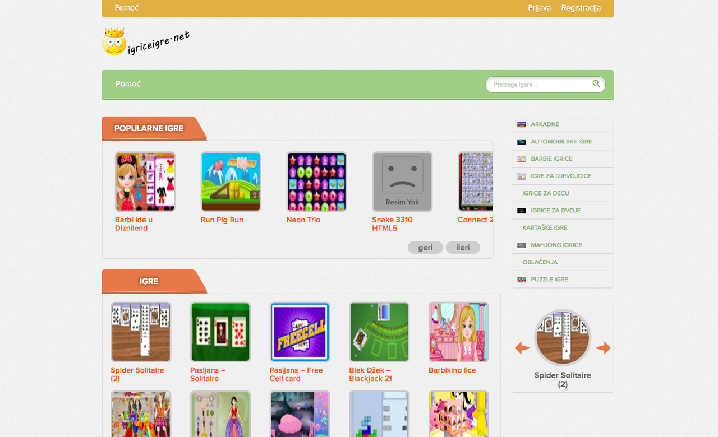Open the Freecell game thumbnail
Viewport: 718px width, 437px height.
pos(300,332)
